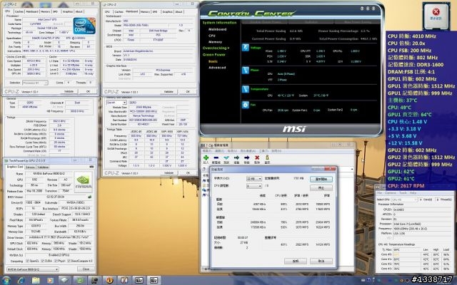Click the screenshot camera icon in GPU-Z
Viewport: 457px width, 285px height.
pyautogui.click(x=91, y=167)
